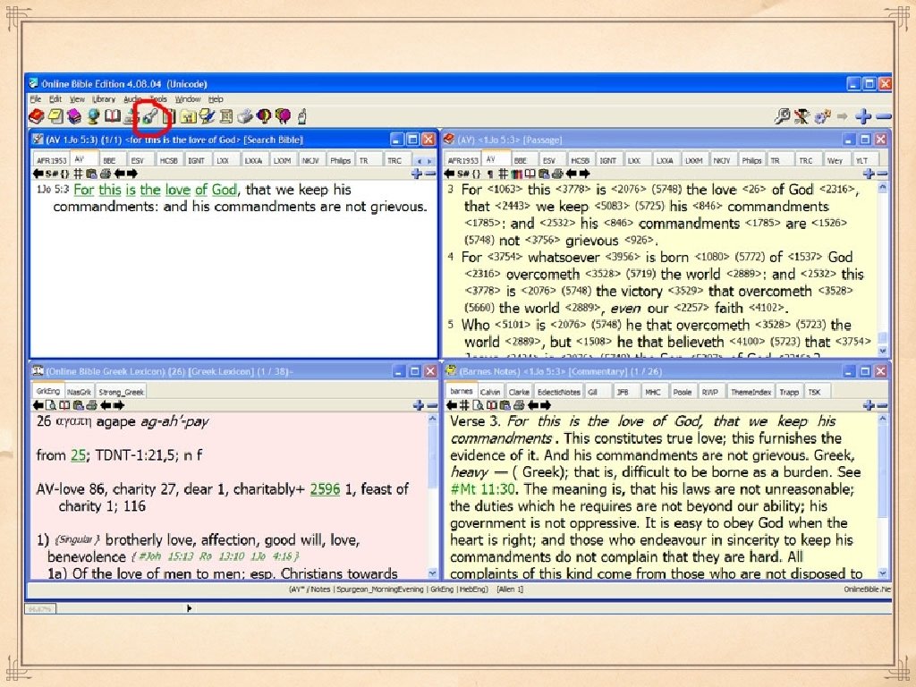The width and height of the screenshot is (916, 687).
Task: Click the wrench magnifier icon at top right
Action: pyautogui.click(x=782, y=117)
